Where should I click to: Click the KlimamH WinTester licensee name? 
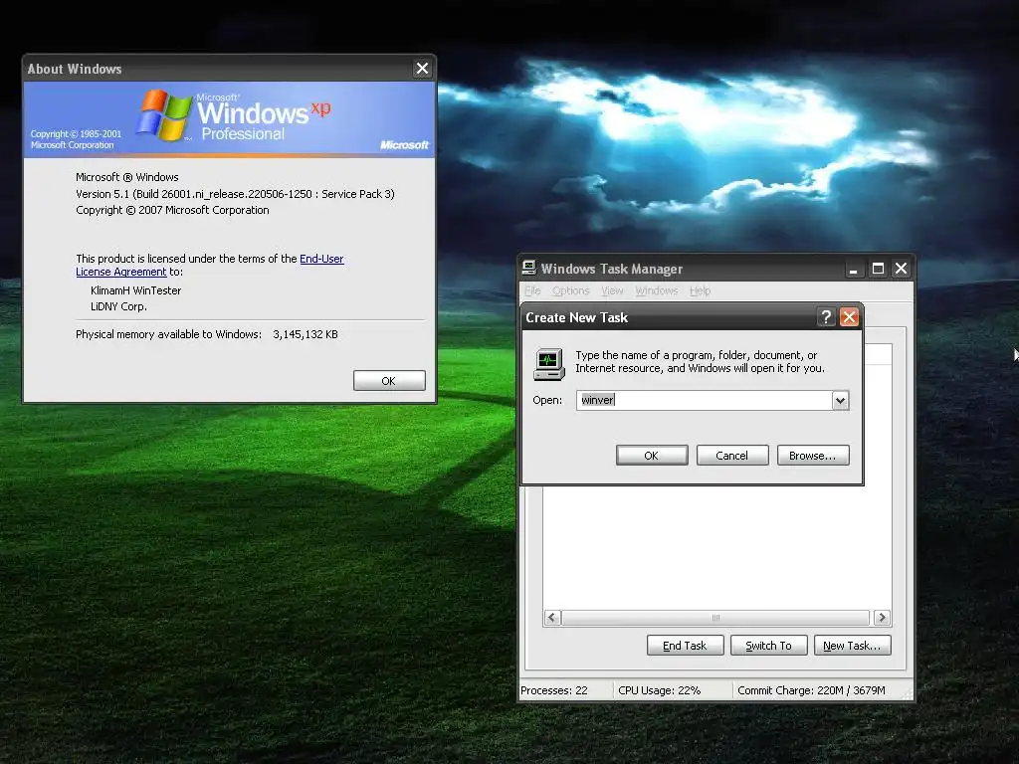pyautogui.click(x=135, y=290)
